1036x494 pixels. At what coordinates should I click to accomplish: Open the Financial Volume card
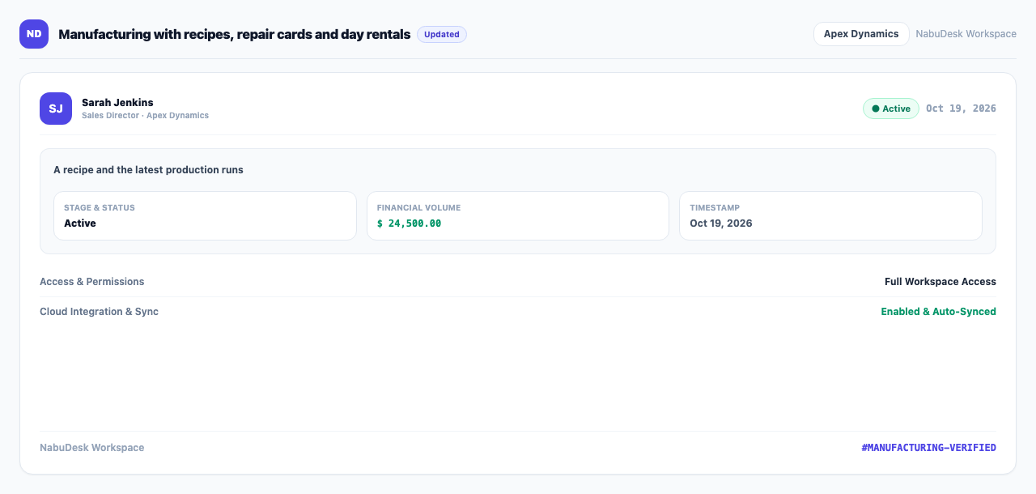[x=518, y=215]
